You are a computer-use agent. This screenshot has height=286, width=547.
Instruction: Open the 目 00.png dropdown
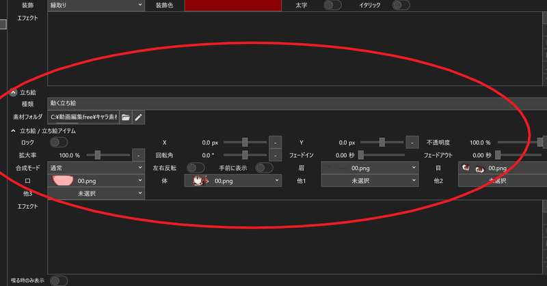[x=503, y=168]
